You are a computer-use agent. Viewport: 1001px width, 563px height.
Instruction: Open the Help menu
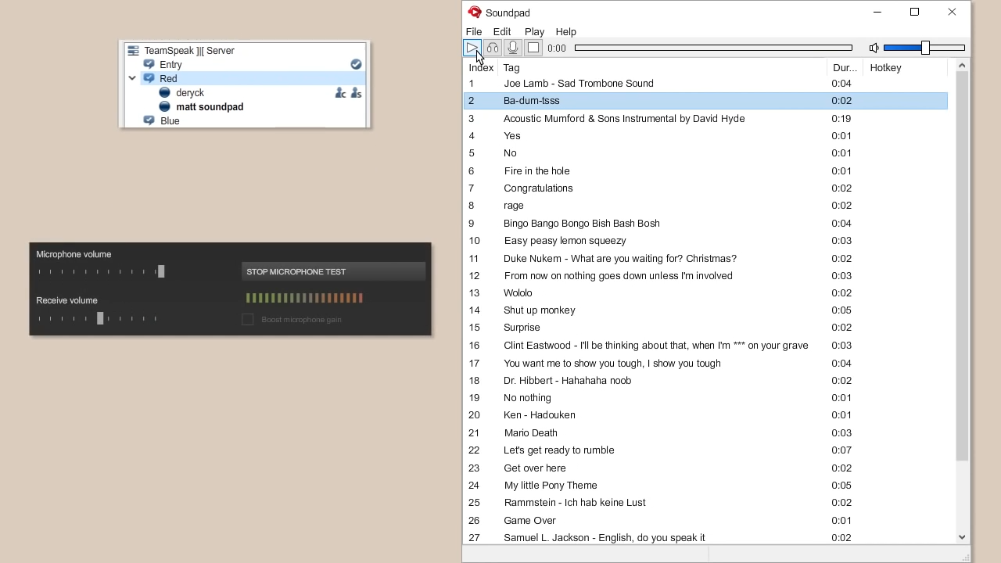click(x=566, y=31)
